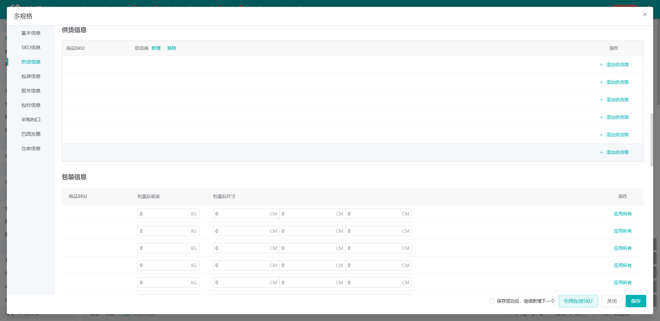The height and width of the screenshot is (321, 660).
Task: Go to 包装信息 in the left navigation
Action: (31, 76)
